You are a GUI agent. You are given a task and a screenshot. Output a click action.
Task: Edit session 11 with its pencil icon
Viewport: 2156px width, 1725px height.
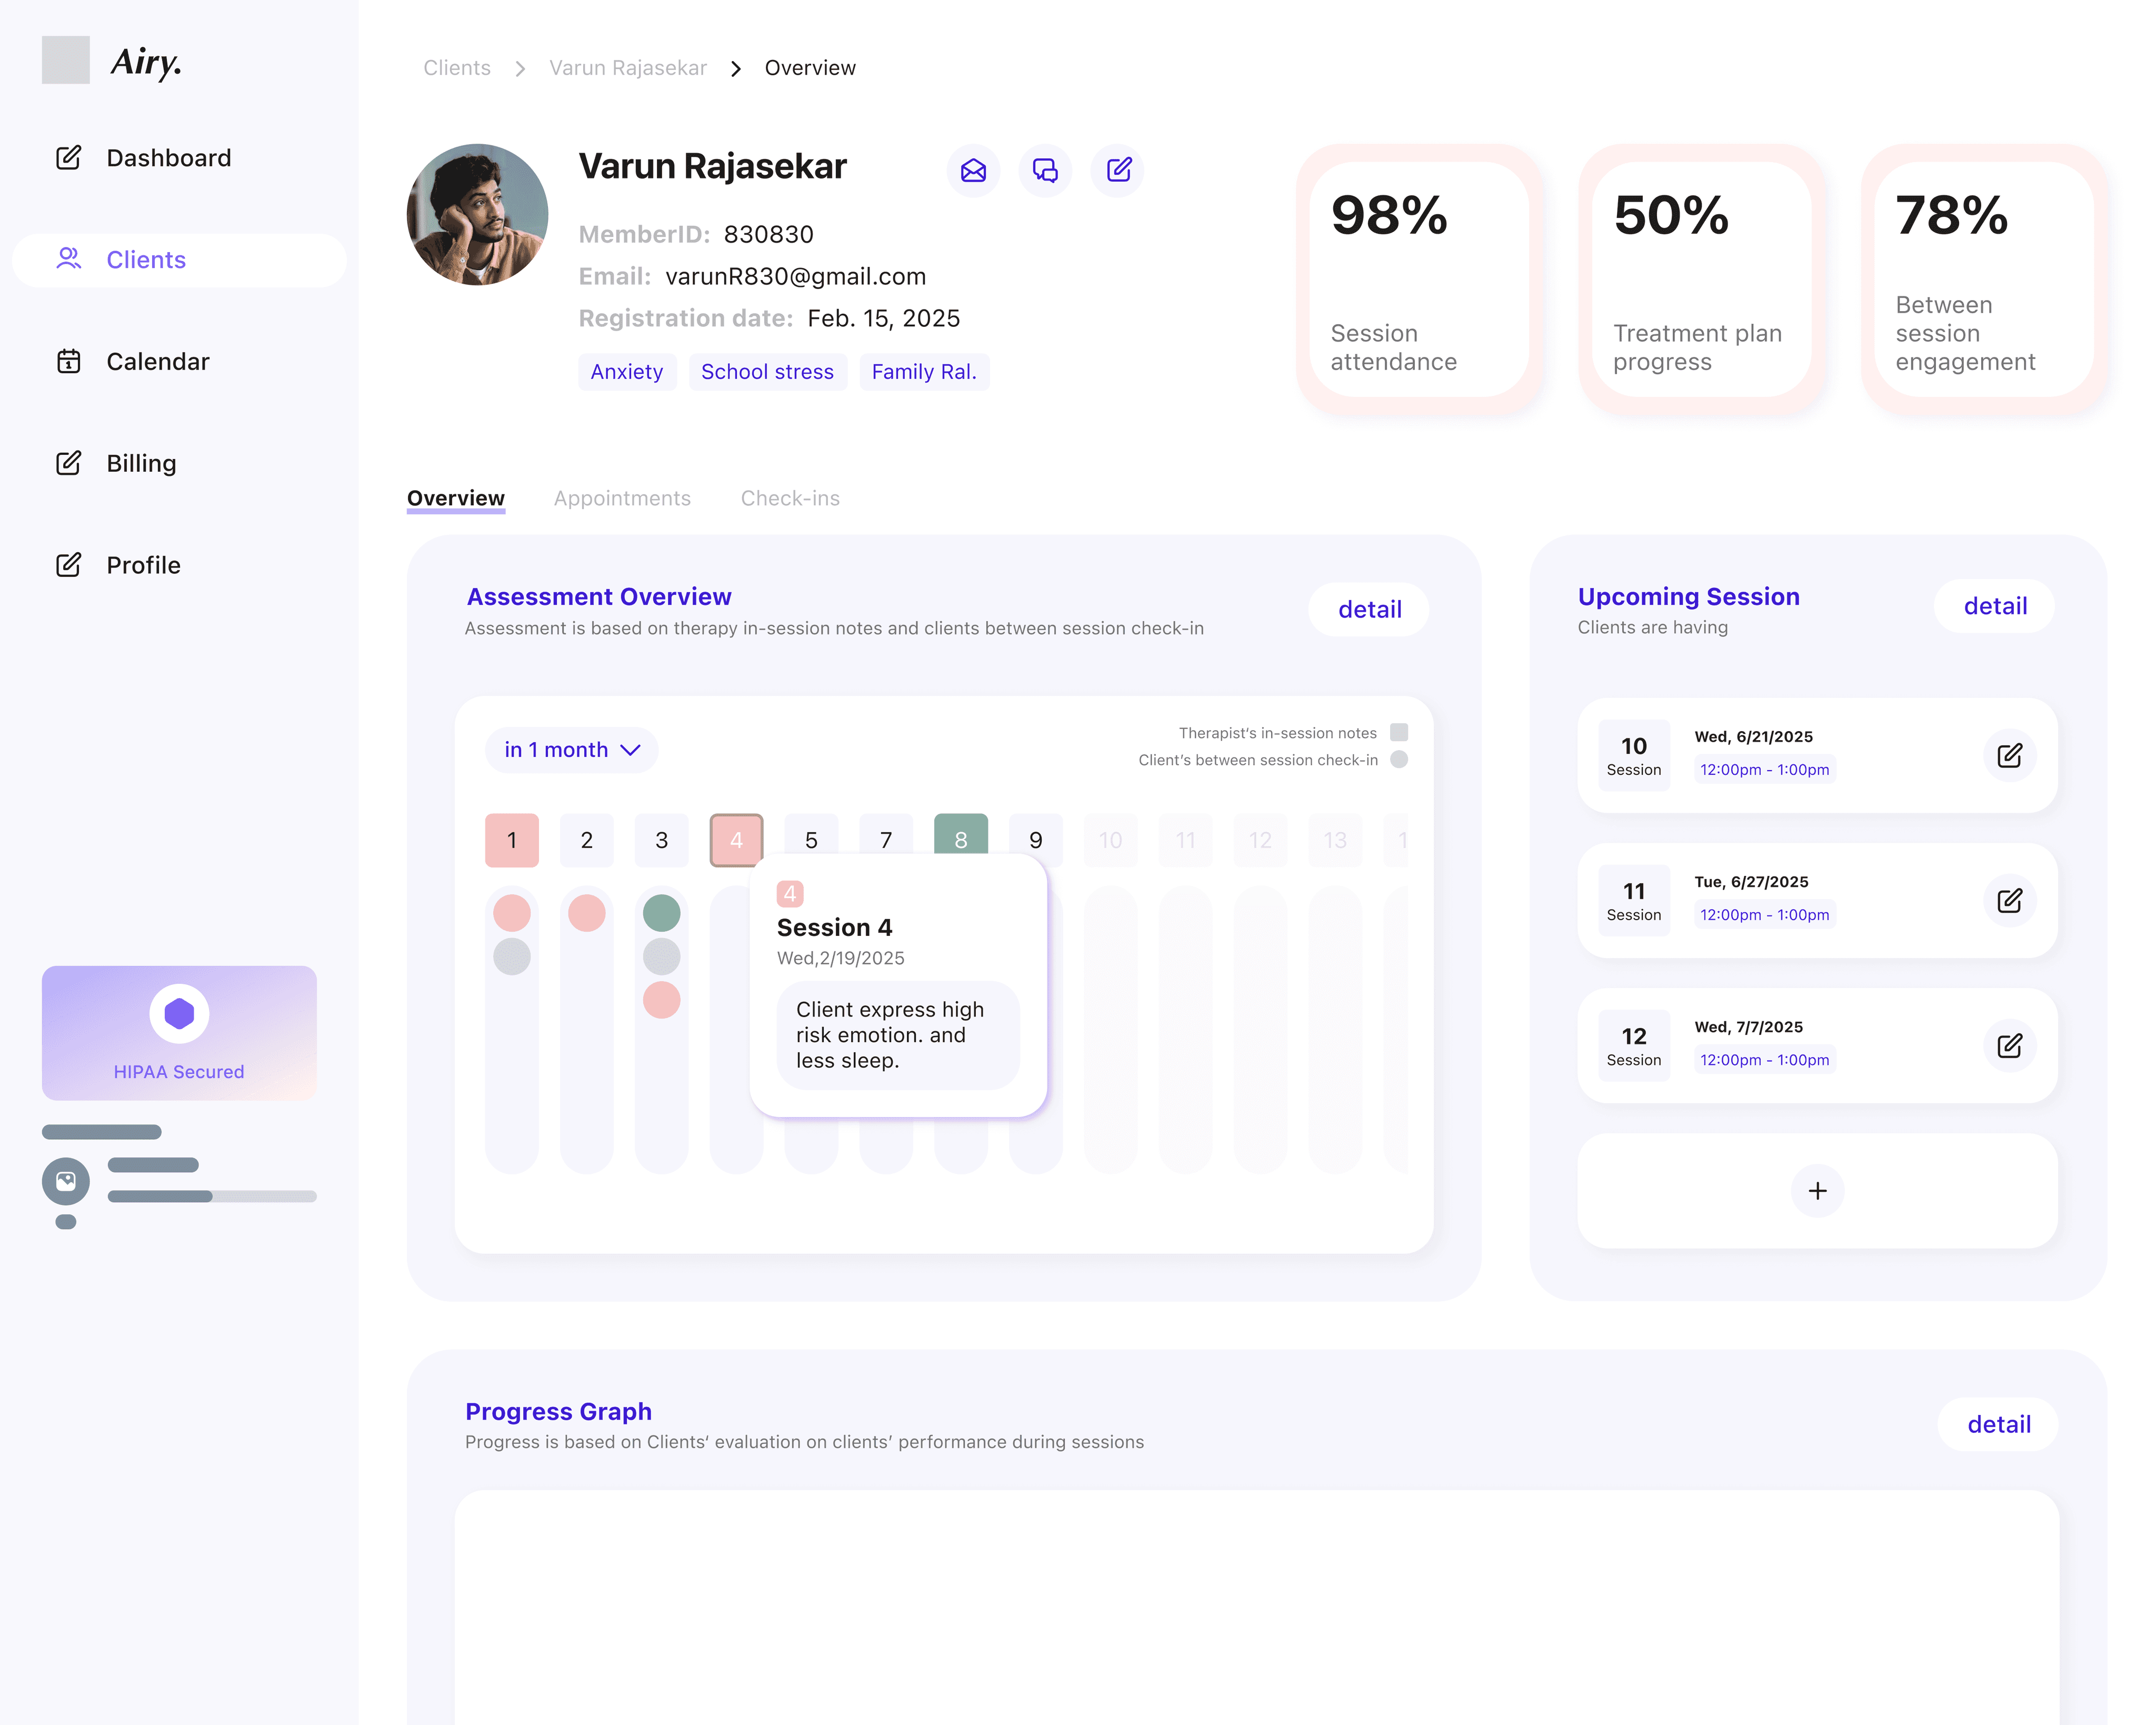[2009, 900]
